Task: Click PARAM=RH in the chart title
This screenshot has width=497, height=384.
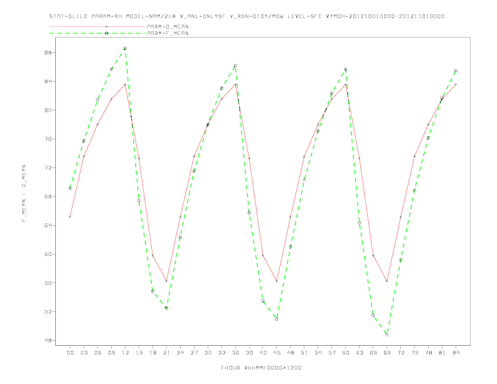Action: click(x=107, y=16)
